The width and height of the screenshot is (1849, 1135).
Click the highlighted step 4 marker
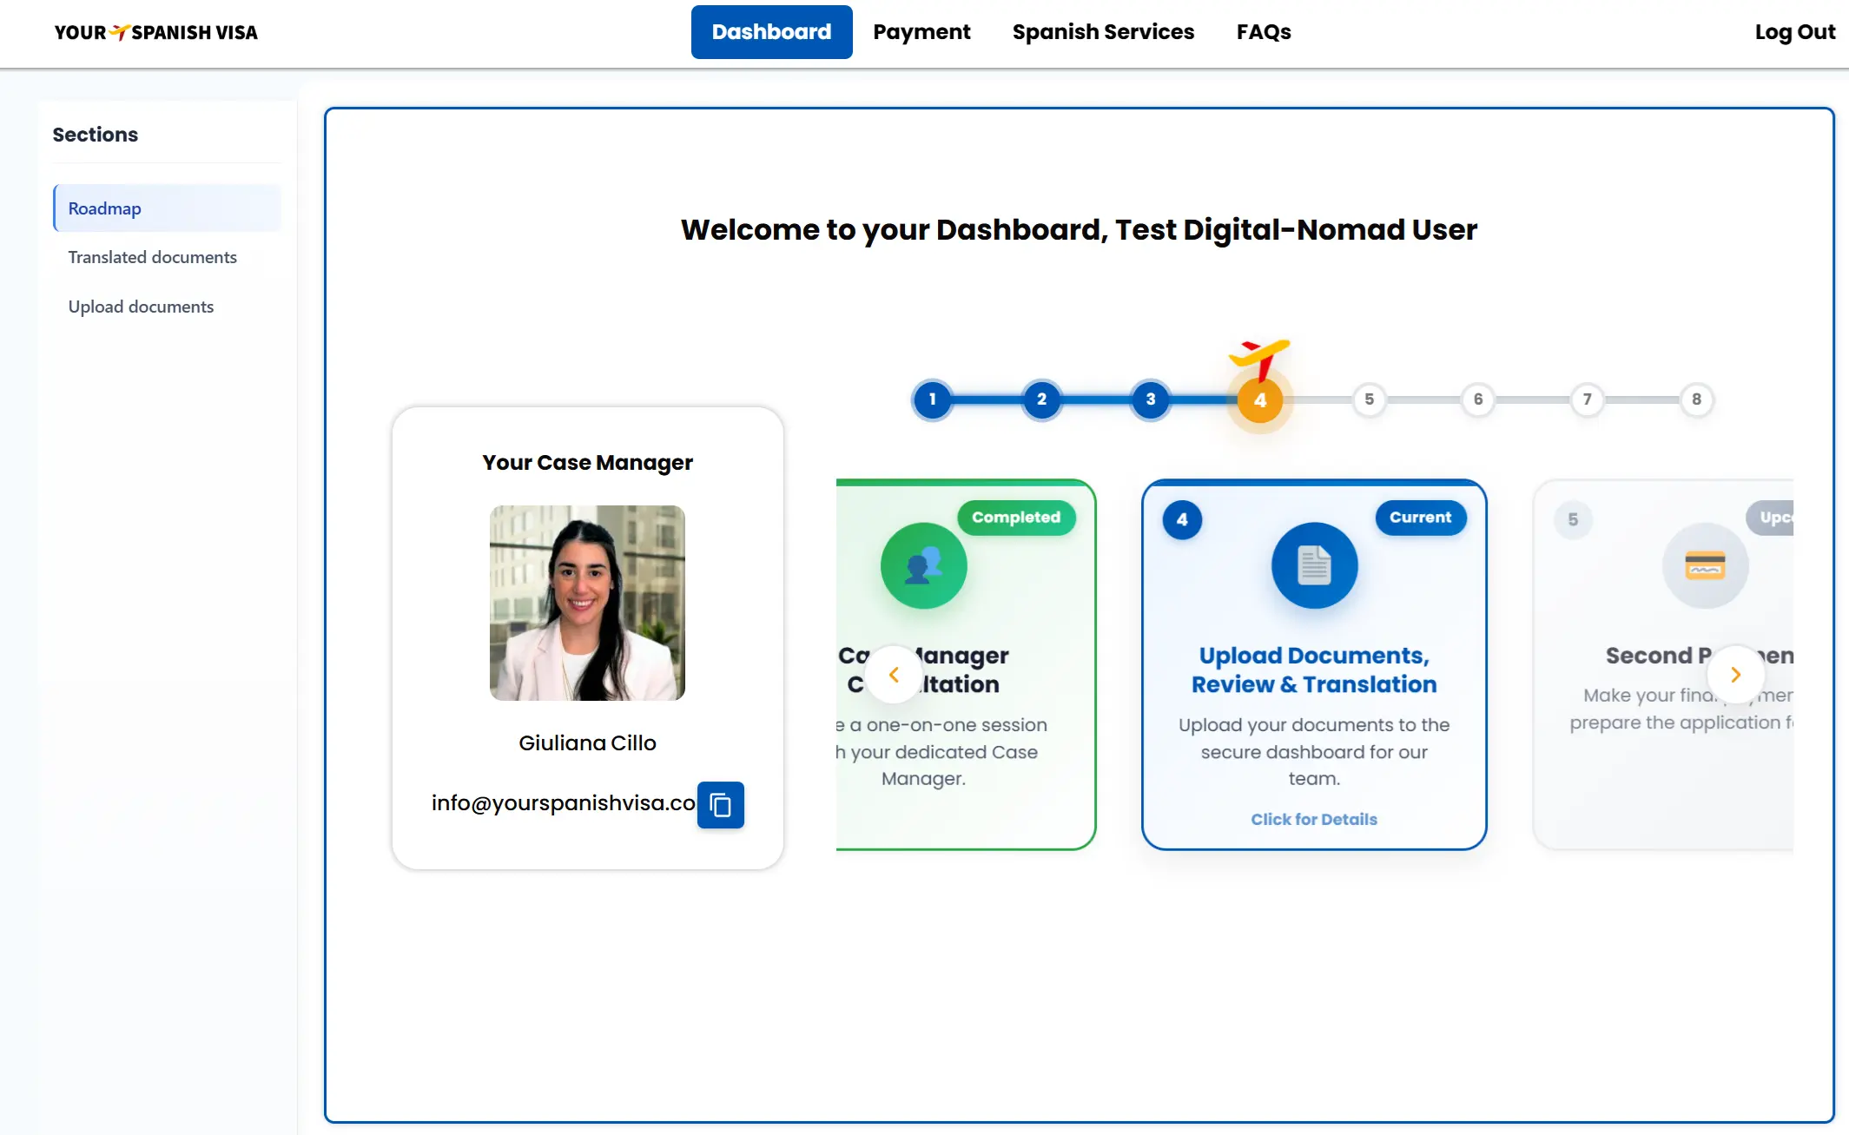tap(1258, 399)
